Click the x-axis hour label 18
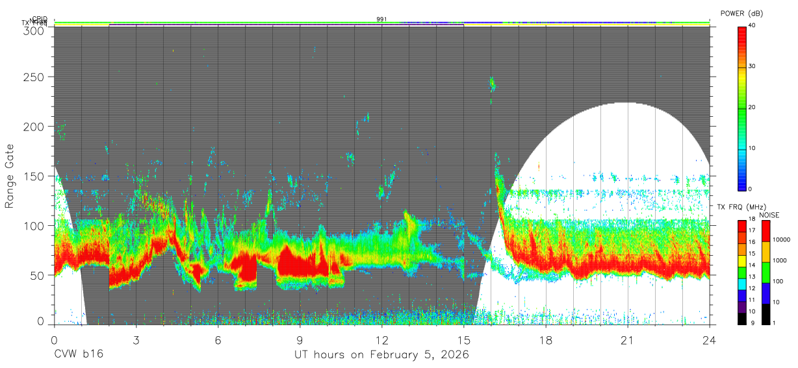Viewport: 798px width, 368px height. [x=546, y=339]
